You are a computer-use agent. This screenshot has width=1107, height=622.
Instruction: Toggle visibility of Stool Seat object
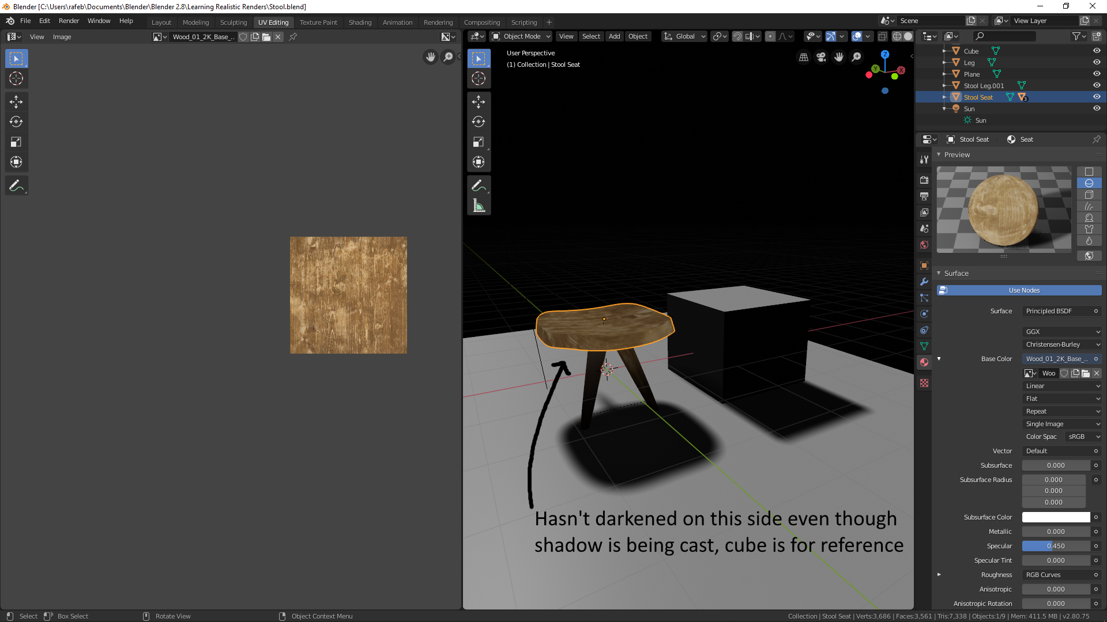point(1097,96)
